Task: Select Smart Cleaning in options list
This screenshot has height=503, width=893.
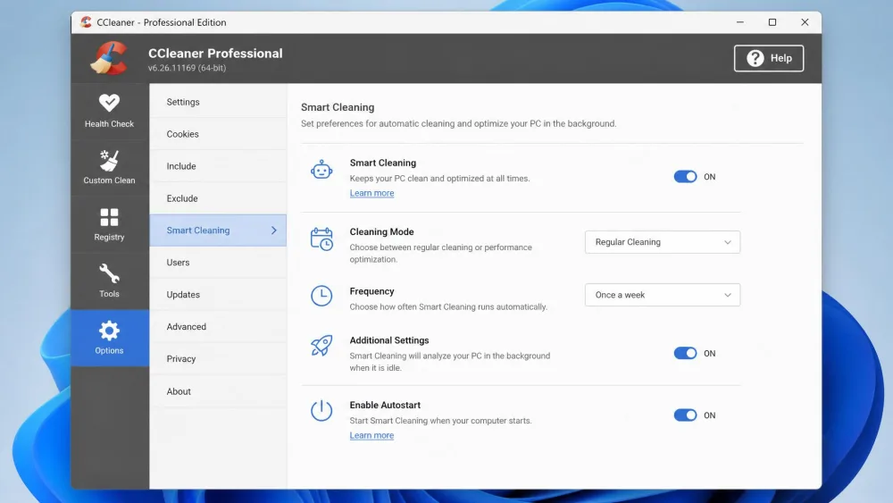Action: click(218, 231)
